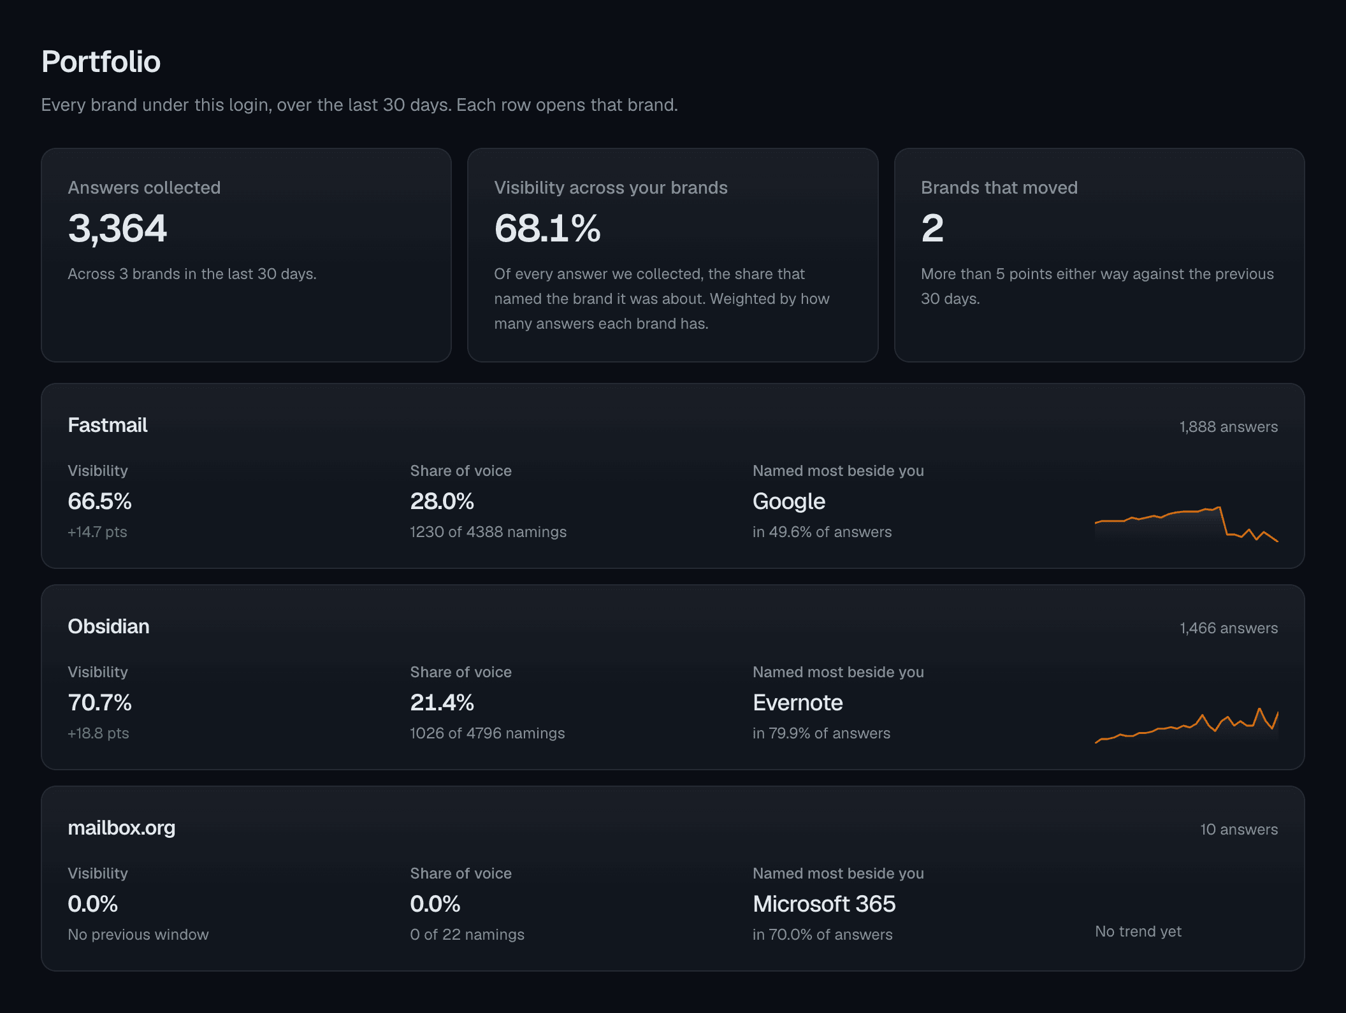Click 'in 49.6% of answers' text
The image size is (1346, 1013).
pyautogui.click(x=822, y=532)
